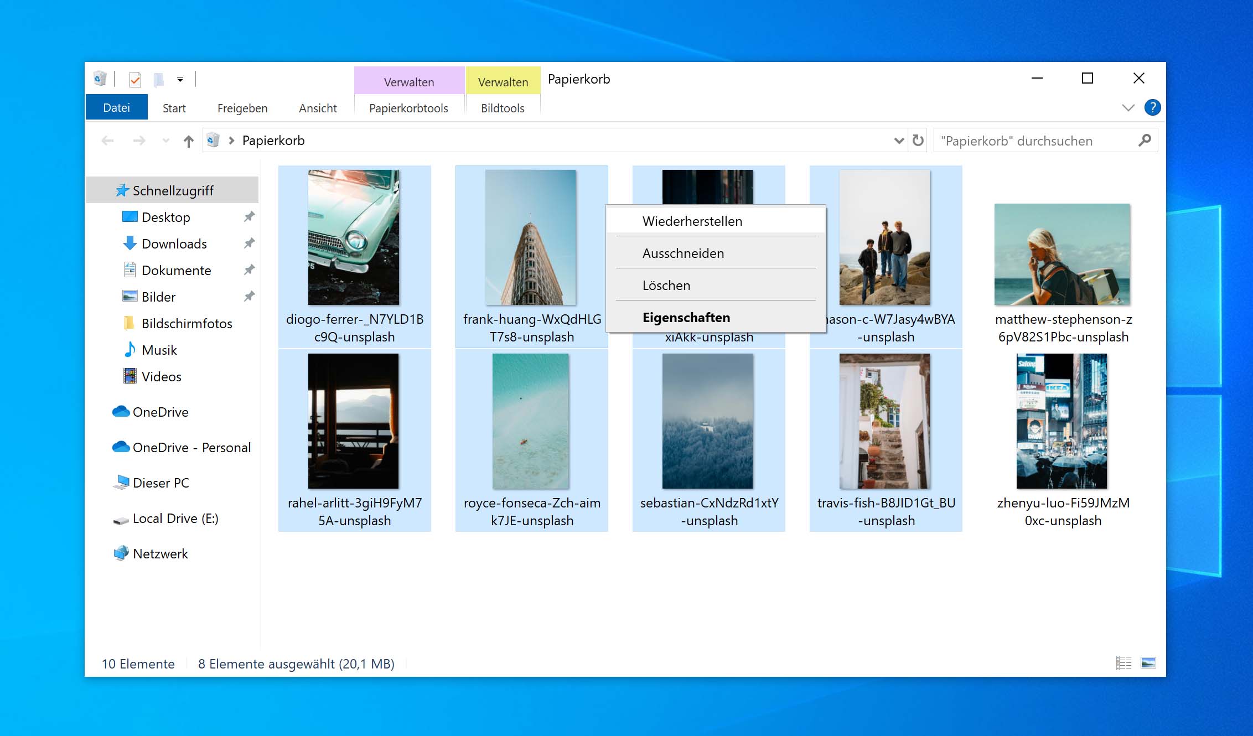Switch to large thumbnails view in status bar

[x=1148, y=662]
